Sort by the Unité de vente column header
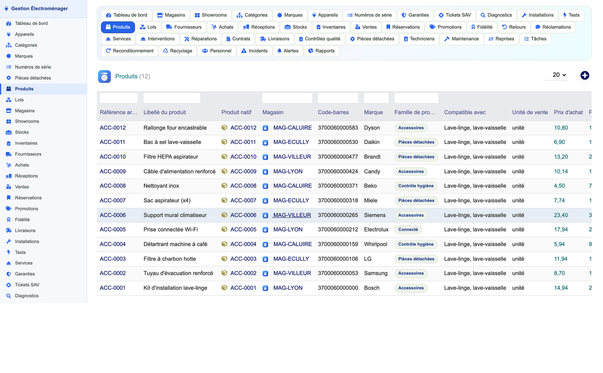Viewport: 603px width, 373px height. click(530, 112)
